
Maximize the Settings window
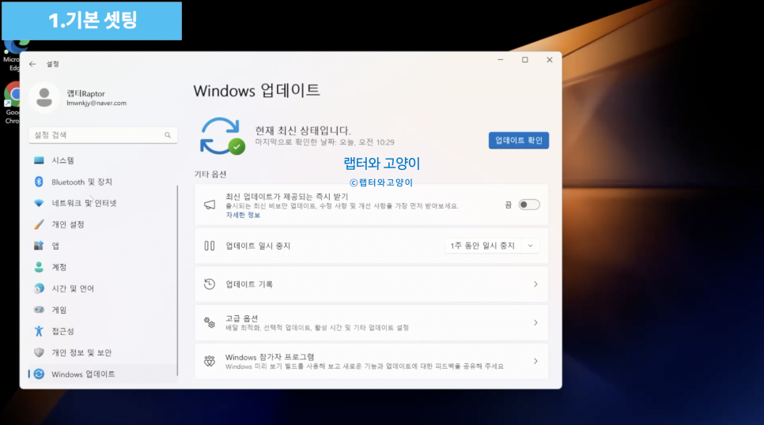point(525,60)
